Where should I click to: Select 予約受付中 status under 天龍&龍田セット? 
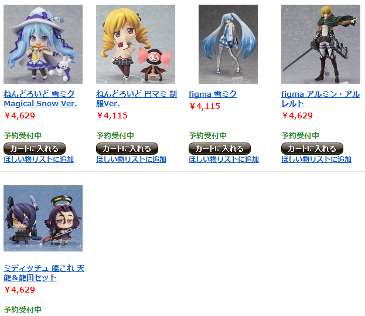[23, 310]
